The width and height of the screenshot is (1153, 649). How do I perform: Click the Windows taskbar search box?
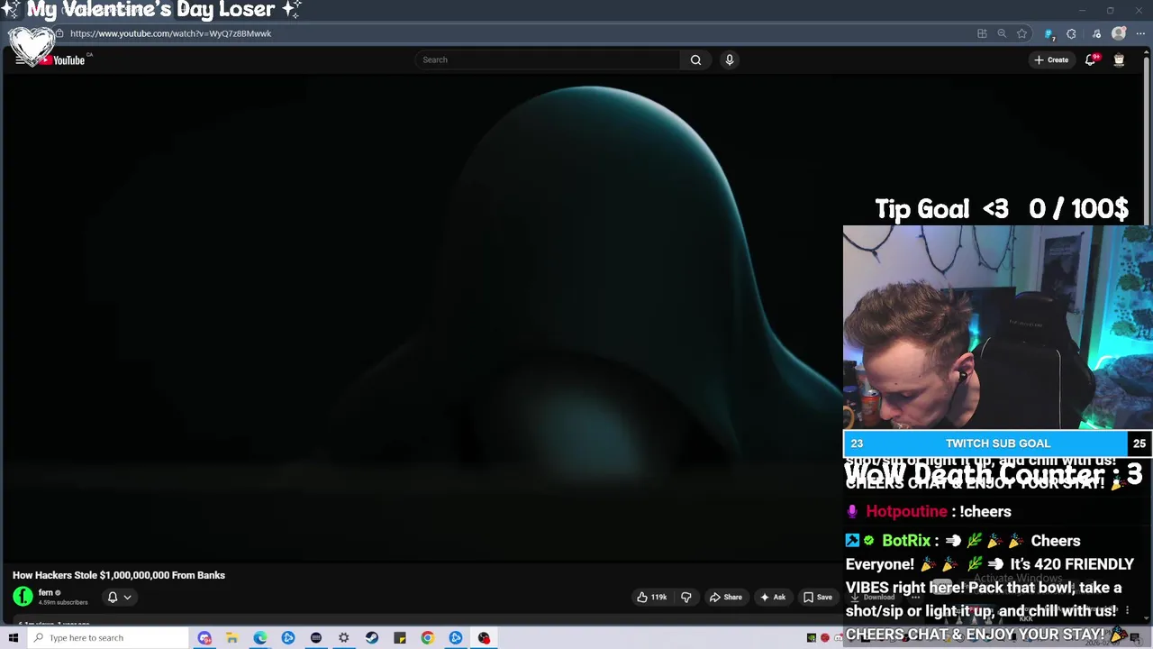(108, 637)
